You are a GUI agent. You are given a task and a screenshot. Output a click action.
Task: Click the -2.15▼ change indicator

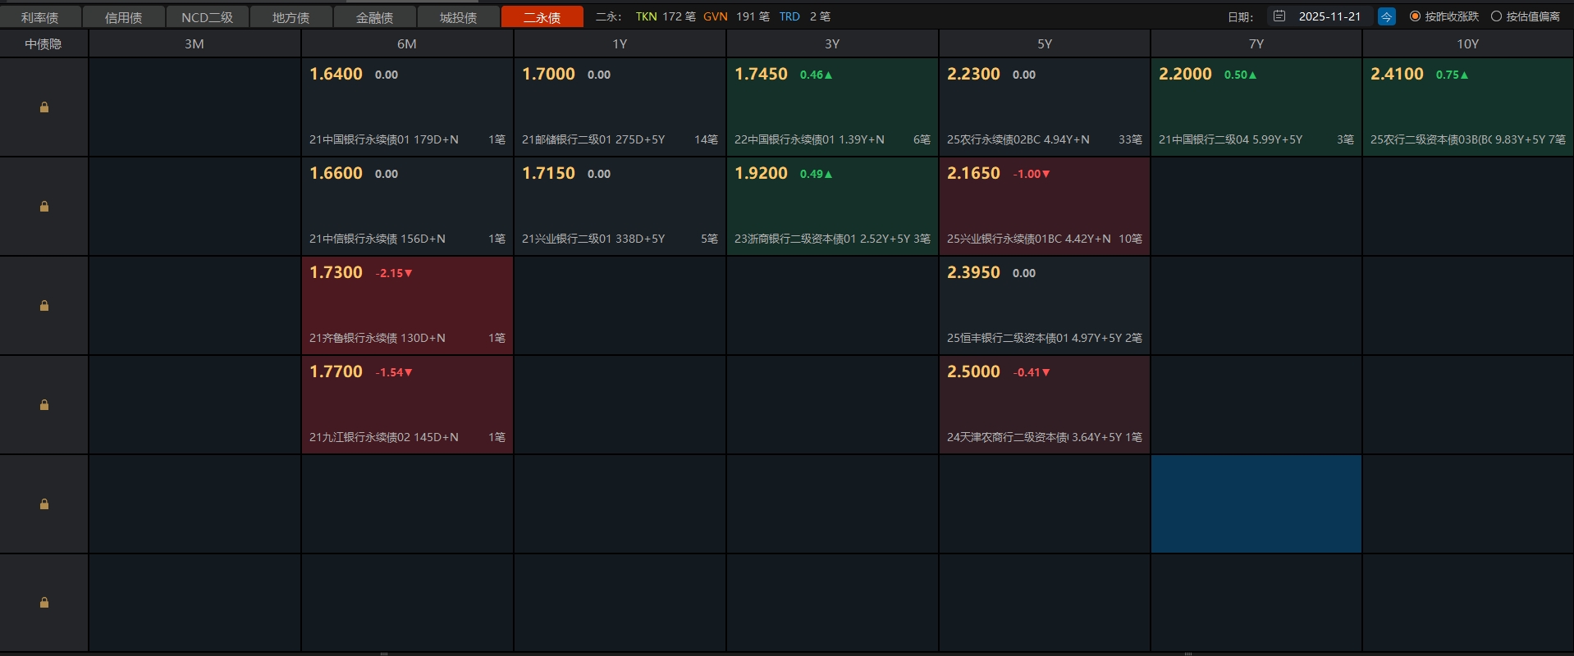[394, 273]
